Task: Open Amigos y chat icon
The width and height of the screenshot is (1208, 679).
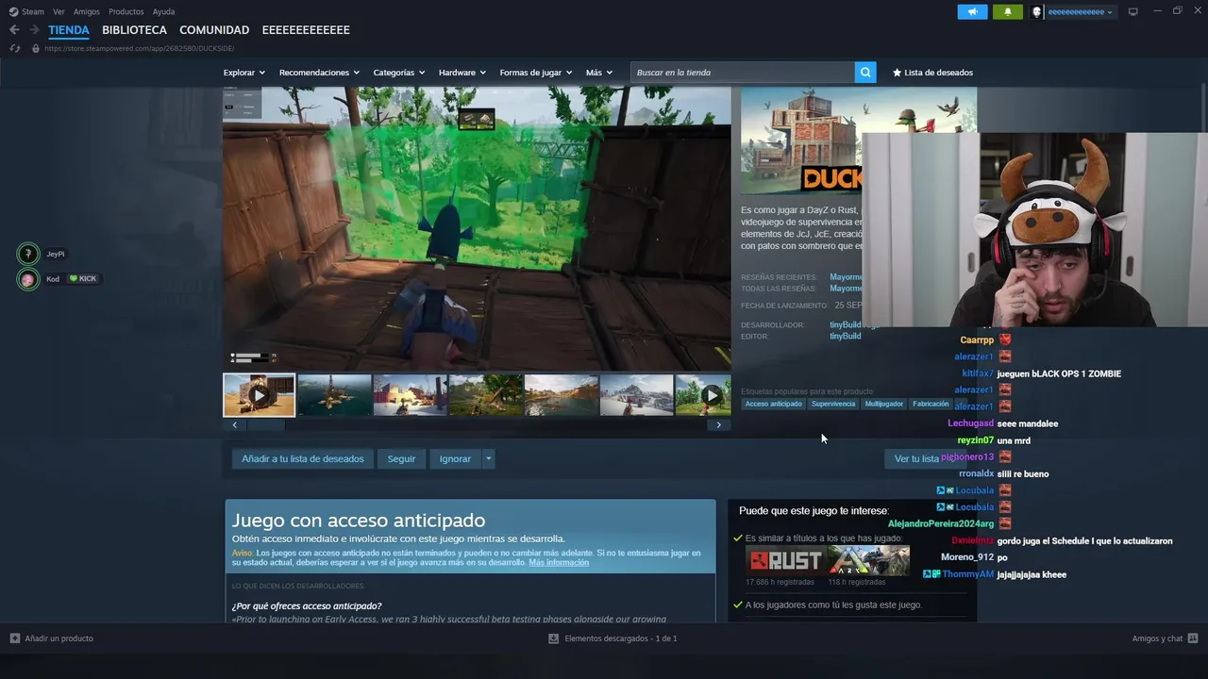Action: [1193, 638]
